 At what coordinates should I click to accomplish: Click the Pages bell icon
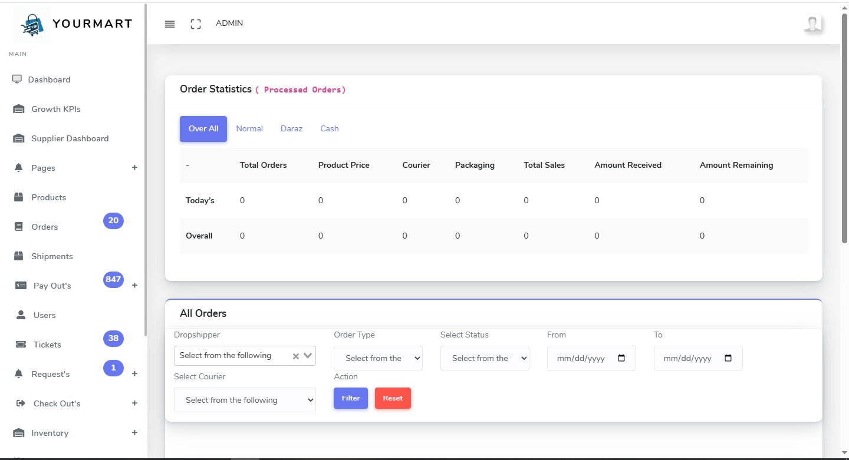click(18, 168)
